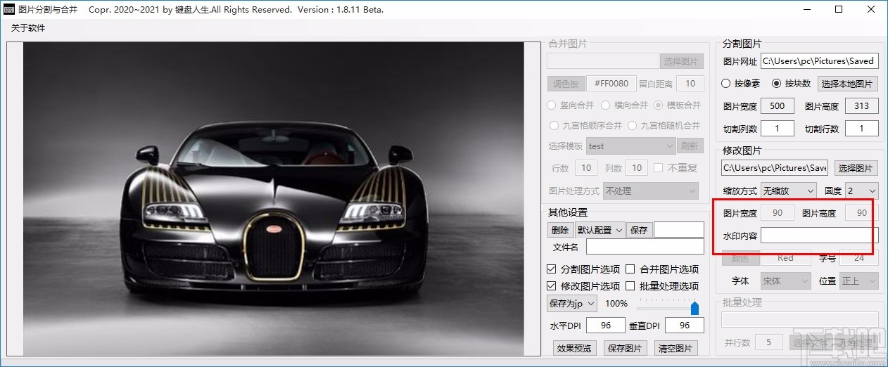The width and height of the screenshot is (888, 367).
Task: Open the 关于软件 menu
Action: click(28, 28)
